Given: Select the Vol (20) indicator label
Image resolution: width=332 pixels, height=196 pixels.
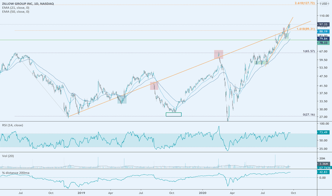Looking at the screenshot, I should (8, 156).
